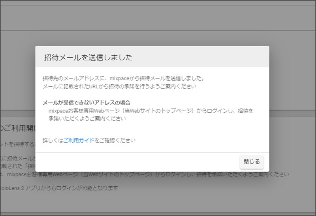Click the dialog title 招待メールを送信しました
The image size is (316, 216).
88,57
